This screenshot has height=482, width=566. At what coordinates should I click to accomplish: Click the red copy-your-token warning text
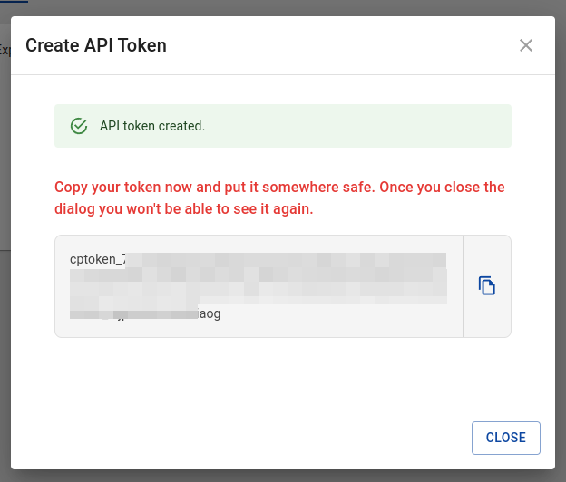[x=279, y=198]
